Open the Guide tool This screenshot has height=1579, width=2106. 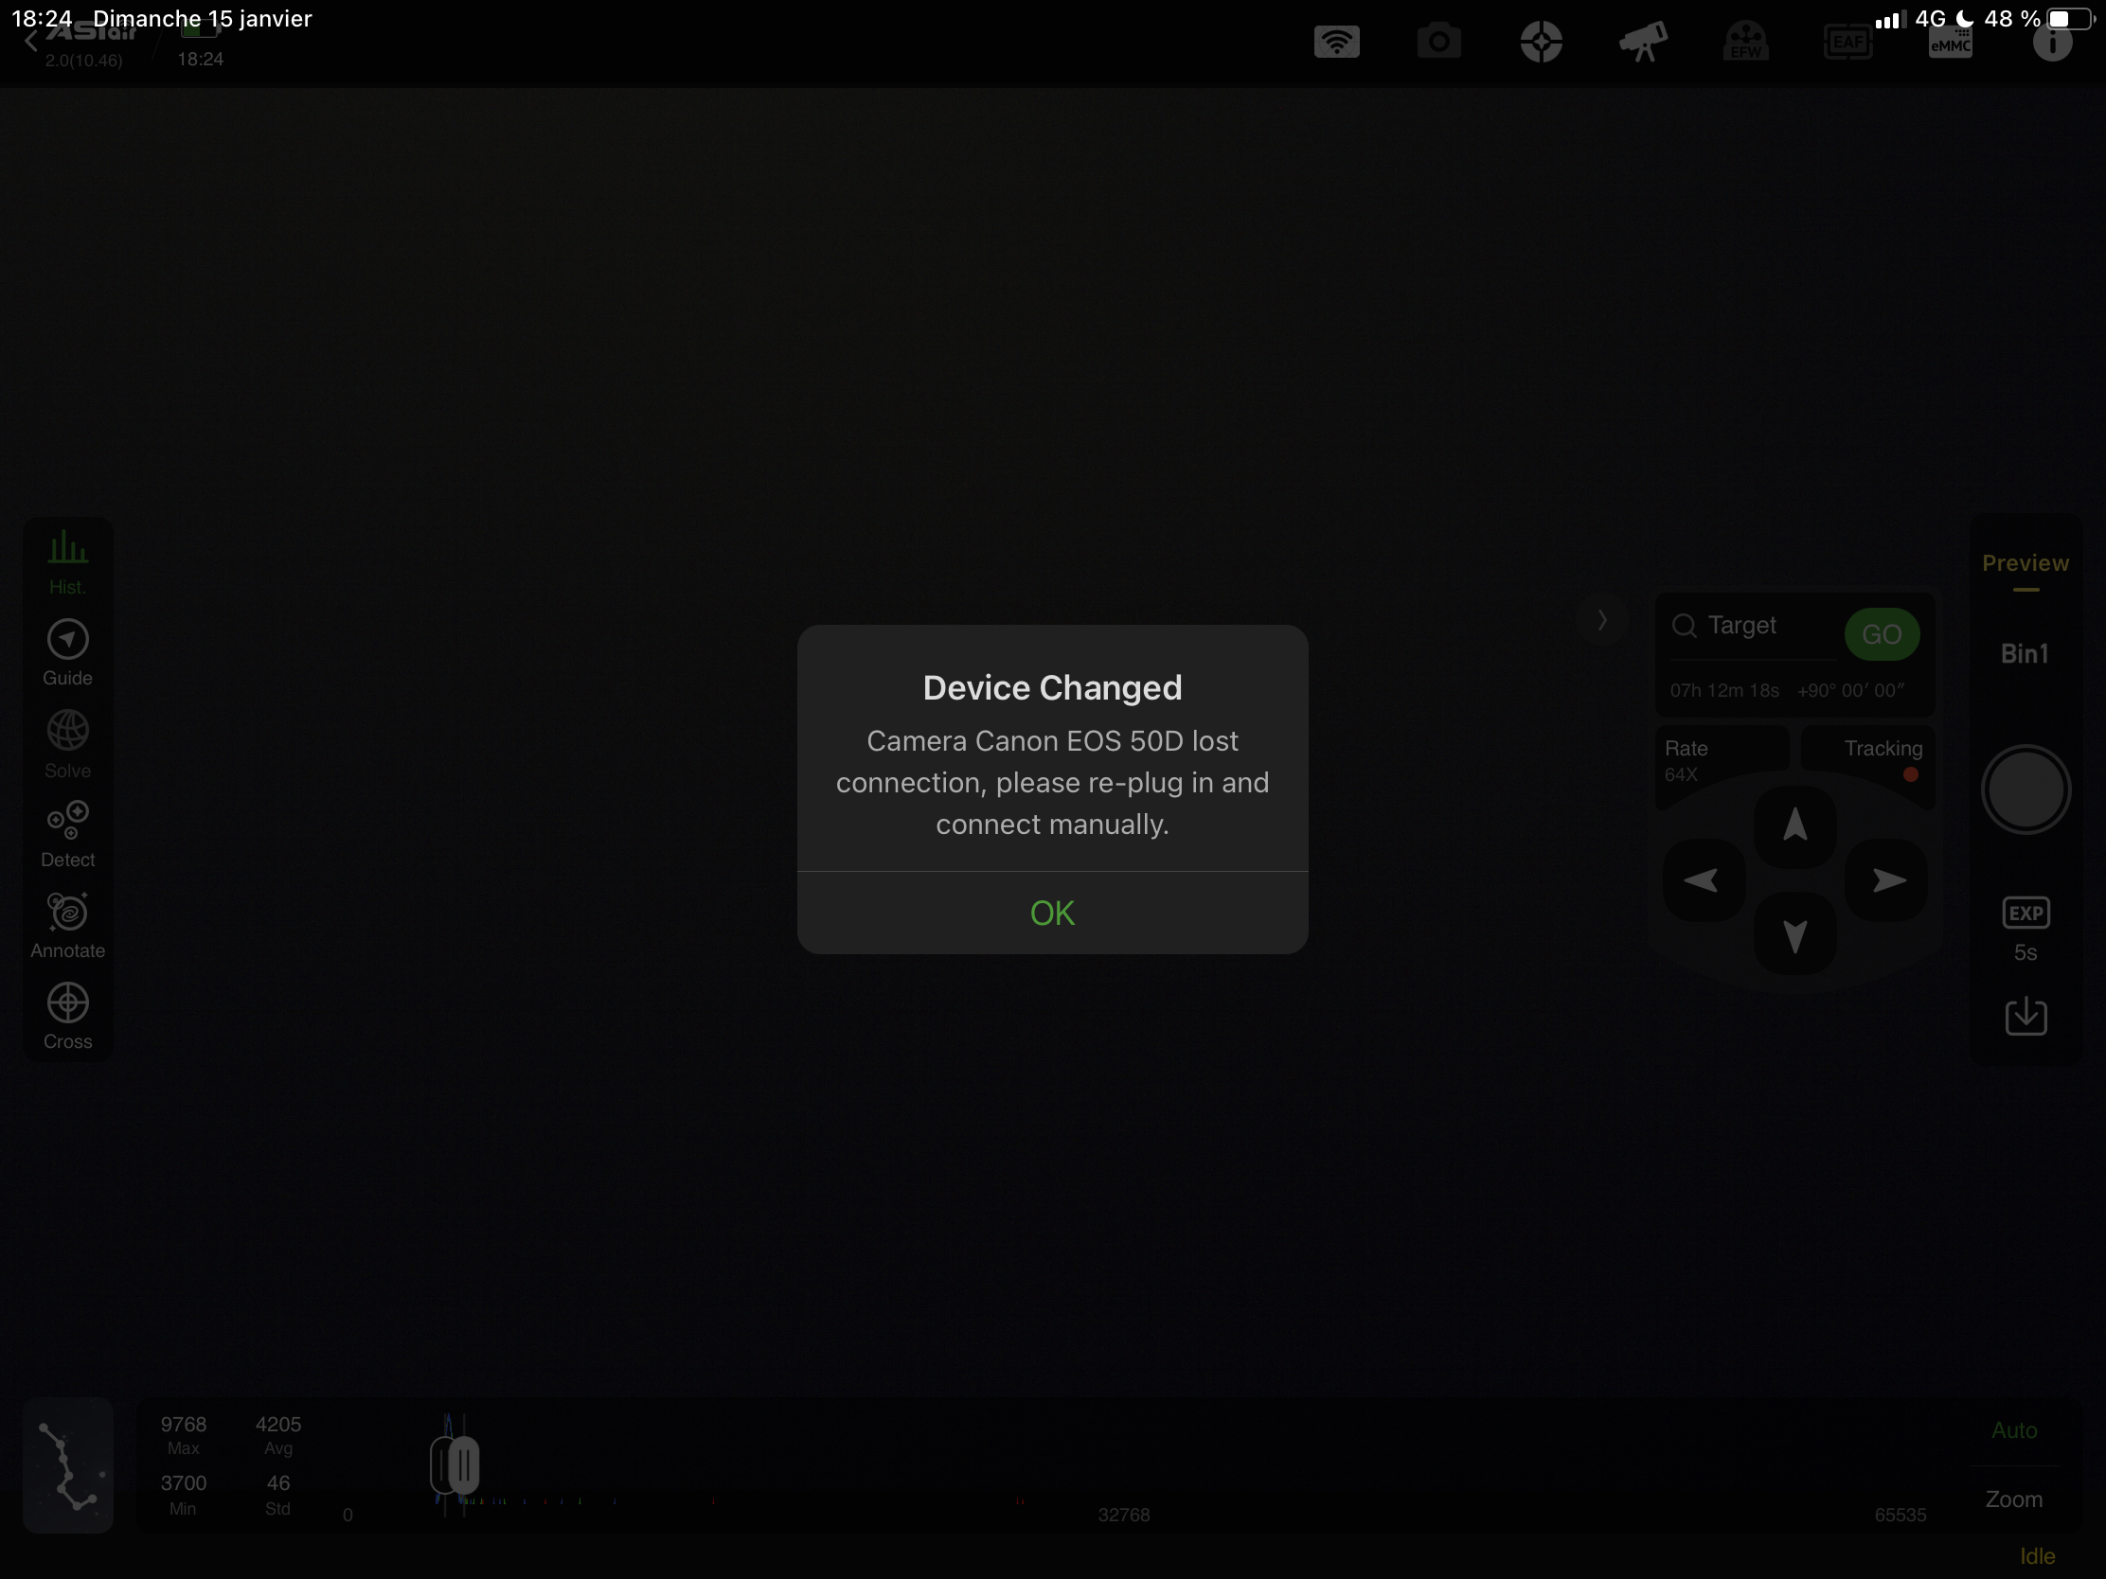pyautogui.click(x=67, y=653)
